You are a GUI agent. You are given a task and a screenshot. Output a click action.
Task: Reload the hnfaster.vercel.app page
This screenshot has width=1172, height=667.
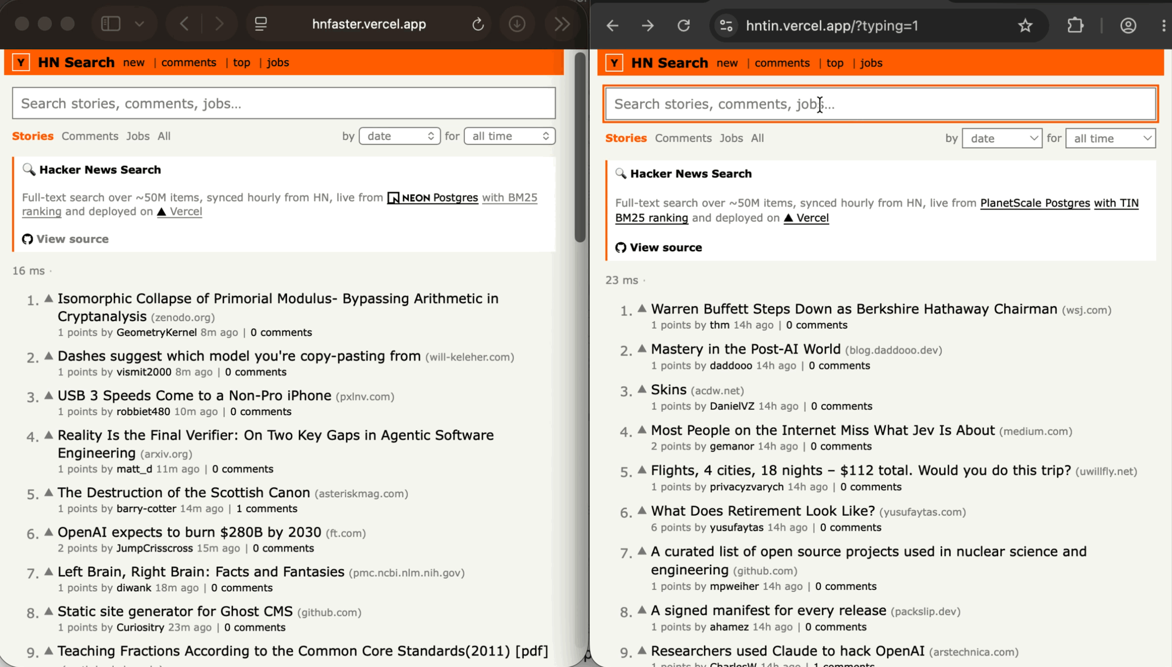[x=478, y=24]
